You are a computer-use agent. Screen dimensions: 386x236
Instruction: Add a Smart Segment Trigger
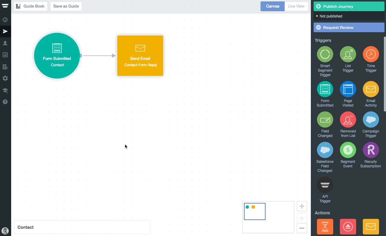(325, 54)
